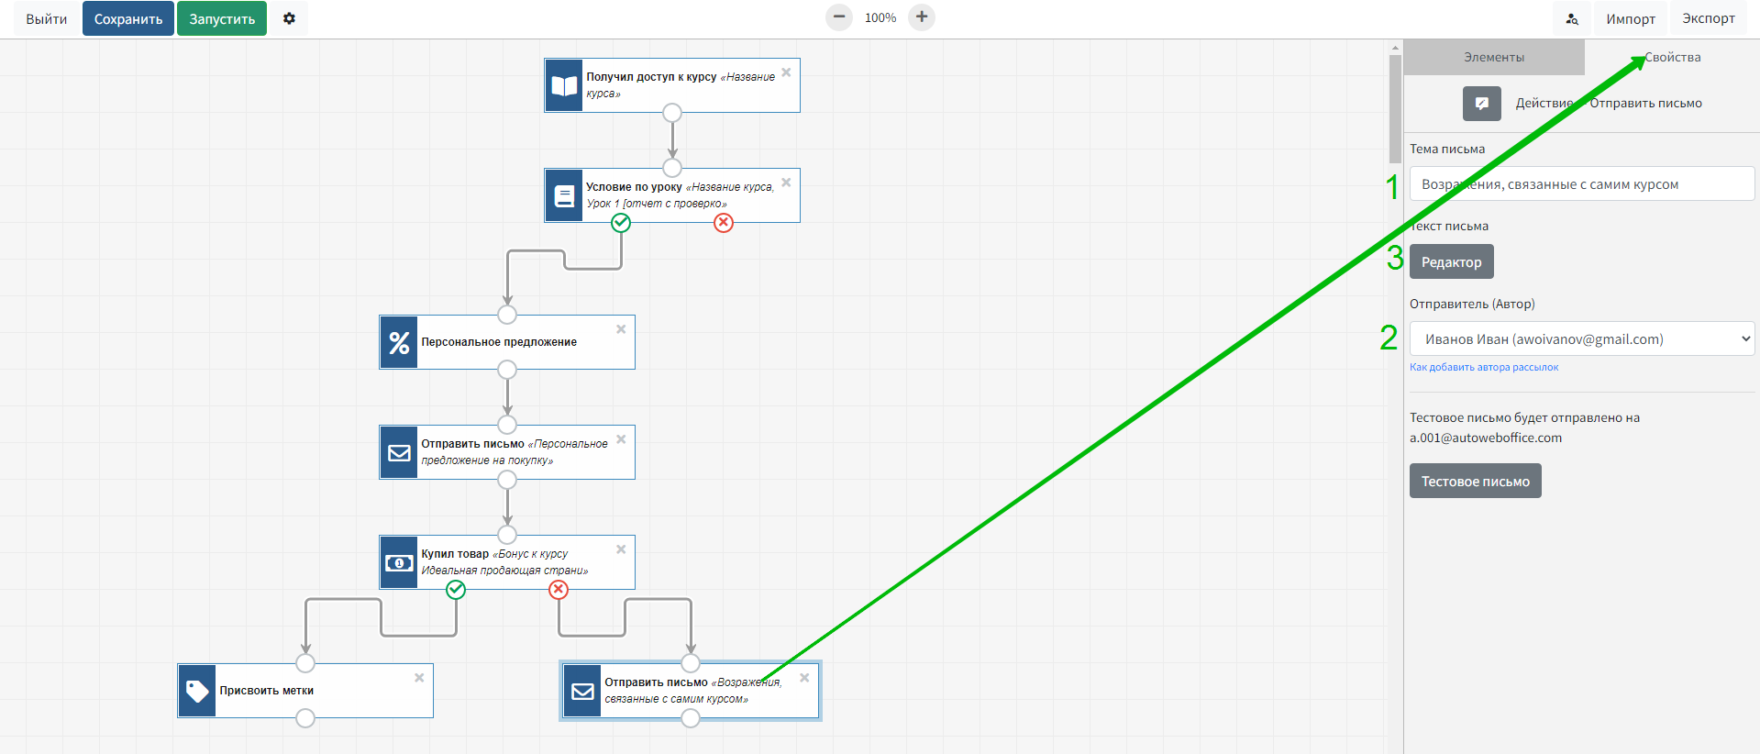Select green check output of Купил товар

pos(456,590)
